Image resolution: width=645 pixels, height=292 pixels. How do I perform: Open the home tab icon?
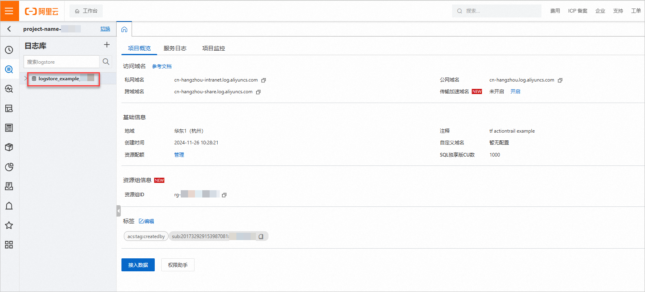pos(124,29)
